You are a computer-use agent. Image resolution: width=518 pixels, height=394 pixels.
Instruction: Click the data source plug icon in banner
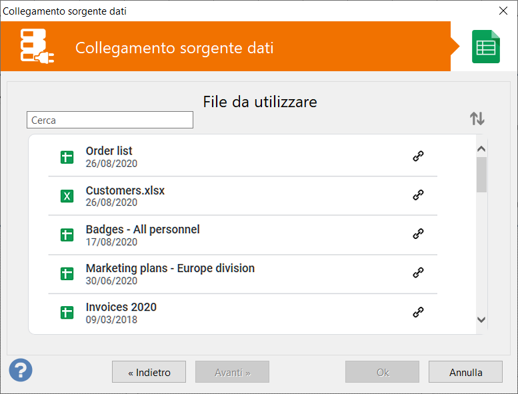point(37,46)
